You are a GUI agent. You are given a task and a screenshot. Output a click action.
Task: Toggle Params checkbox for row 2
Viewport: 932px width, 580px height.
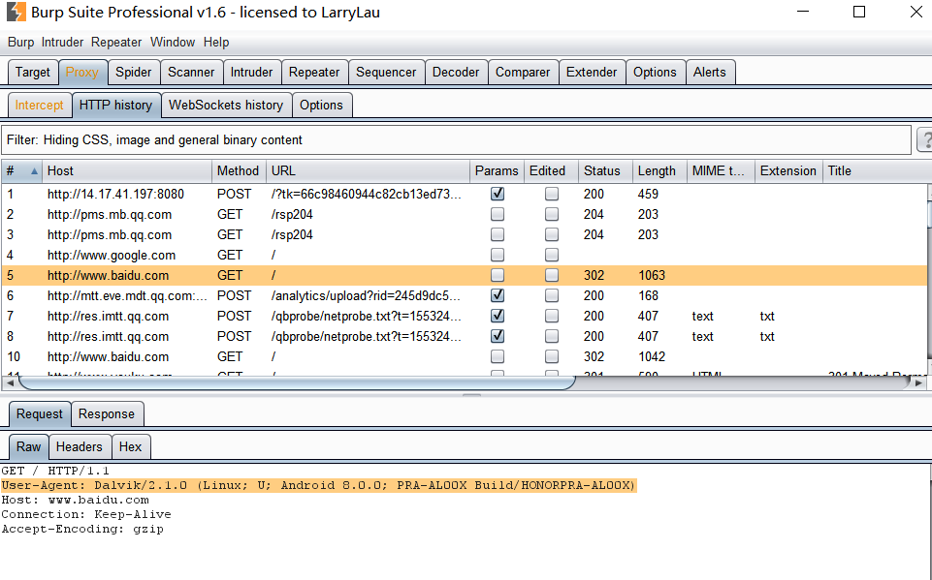[x=498, y=214]
